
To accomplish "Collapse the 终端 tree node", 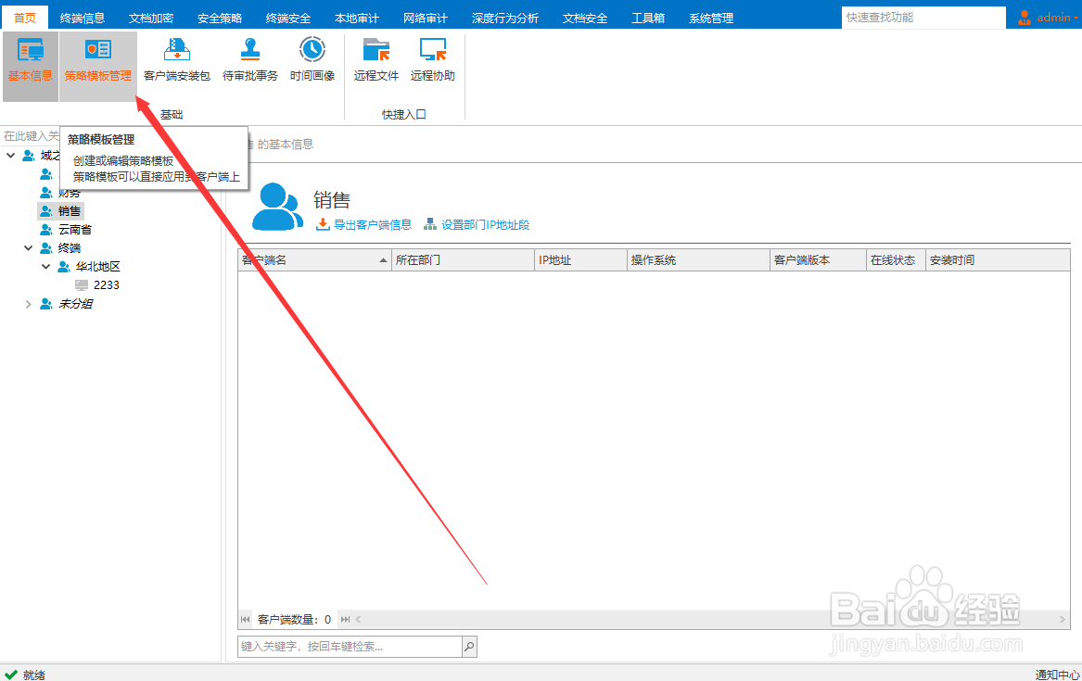I will click(x=29, y=247).
